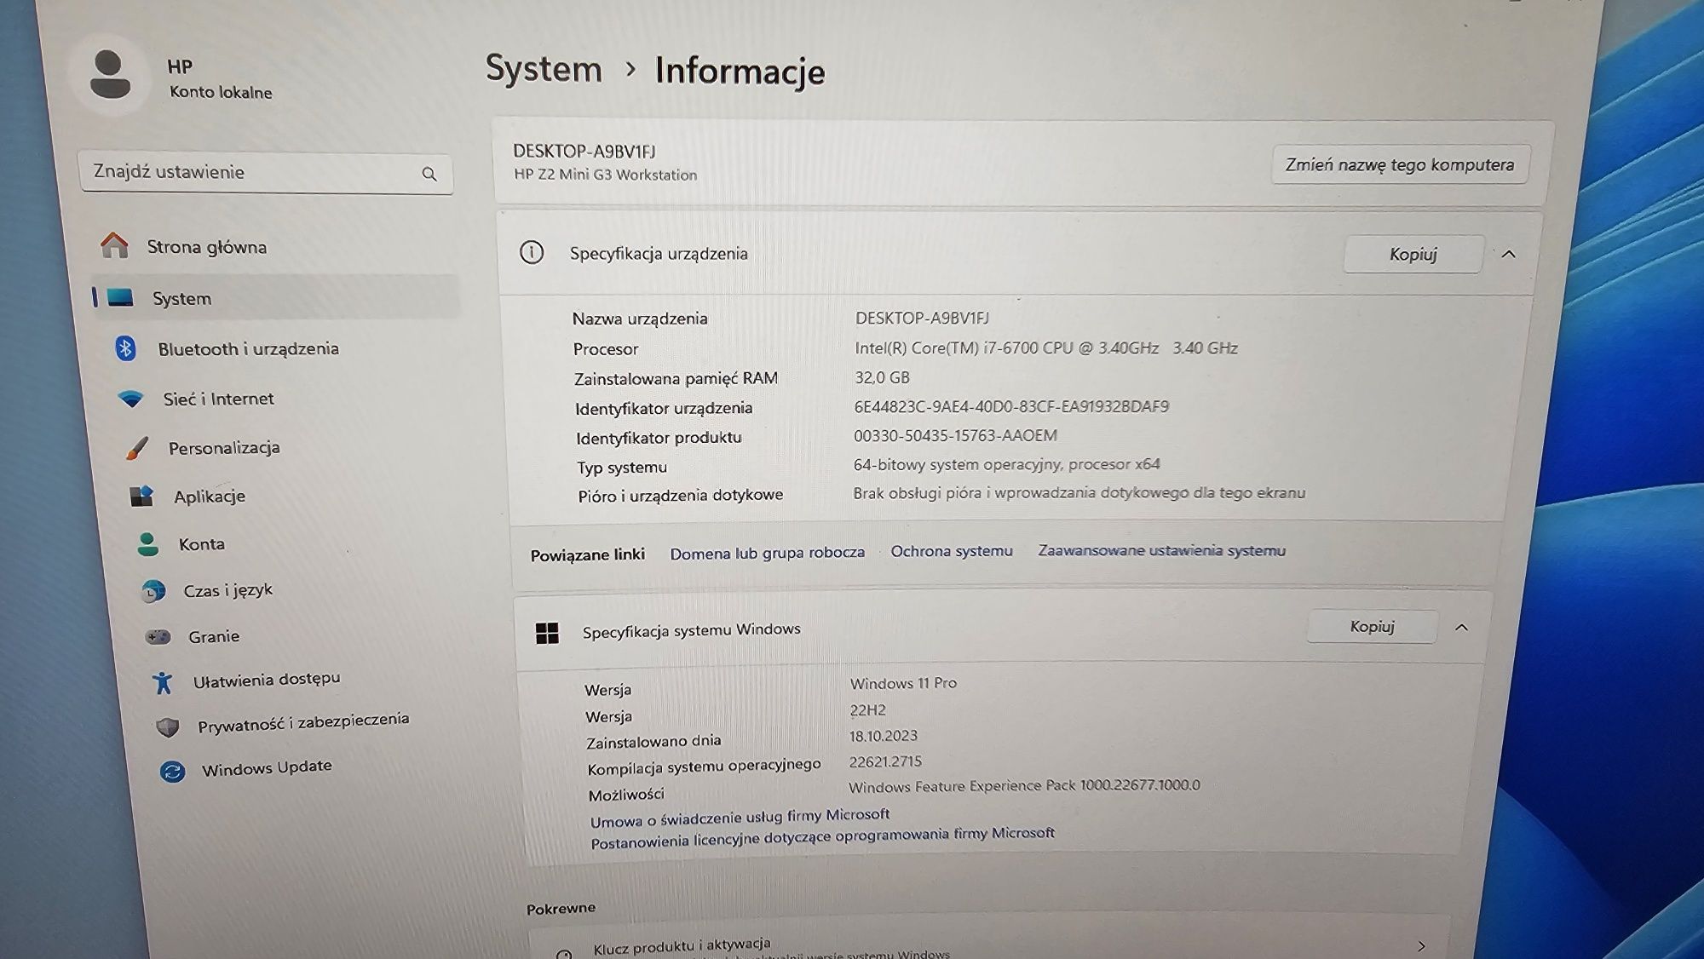Click the install date 18.10.2023
This screenshot has width=1704, height=959.
[883, 736]
